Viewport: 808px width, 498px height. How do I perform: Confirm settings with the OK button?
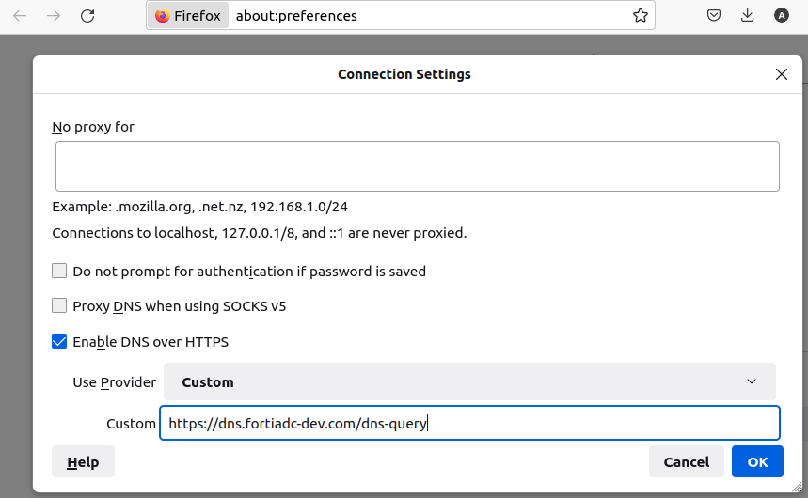757,462
